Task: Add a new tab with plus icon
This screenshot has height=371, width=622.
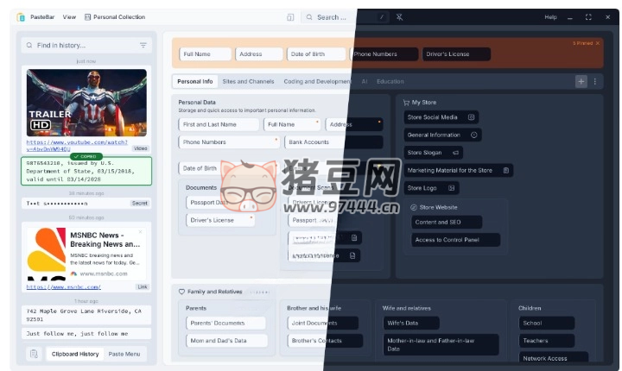Action: [x=581, y=81]
